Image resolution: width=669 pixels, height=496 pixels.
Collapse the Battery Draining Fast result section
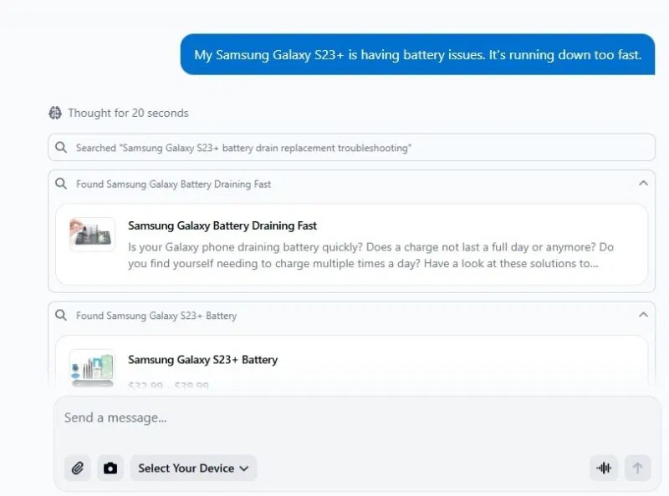point(643,184)
